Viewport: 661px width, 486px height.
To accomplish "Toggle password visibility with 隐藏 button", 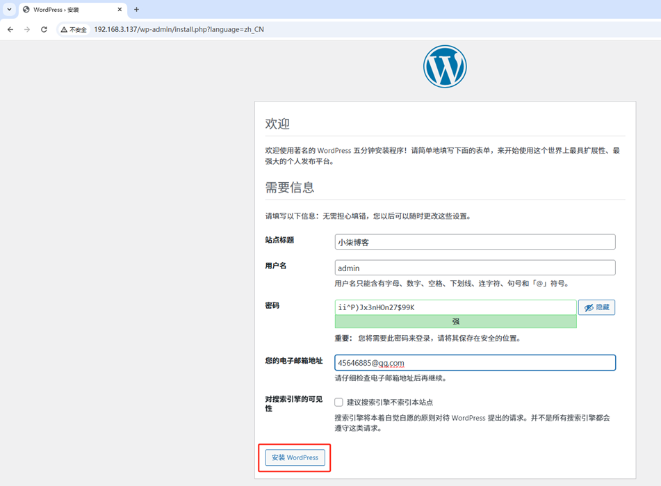I will click(x=596, y=307).
